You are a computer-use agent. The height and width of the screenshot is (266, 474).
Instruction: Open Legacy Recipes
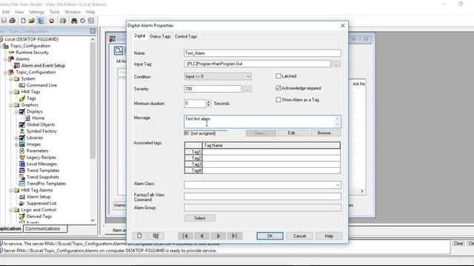(41, 157)
